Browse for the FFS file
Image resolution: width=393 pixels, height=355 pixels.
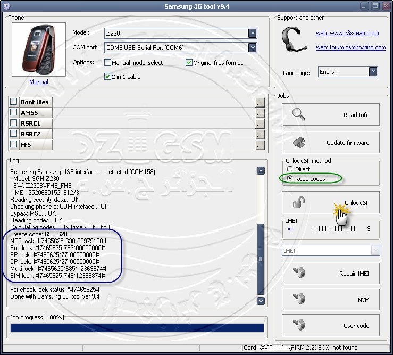[x=260, y=145]
